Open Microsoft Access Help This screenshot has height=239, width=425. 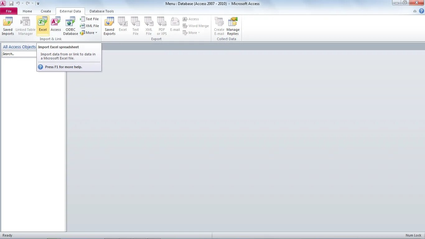click(422, 11)
